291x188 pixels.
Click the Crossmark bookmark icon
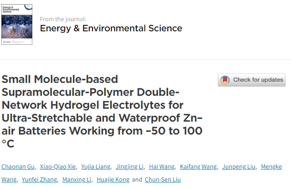click(225, 80)
